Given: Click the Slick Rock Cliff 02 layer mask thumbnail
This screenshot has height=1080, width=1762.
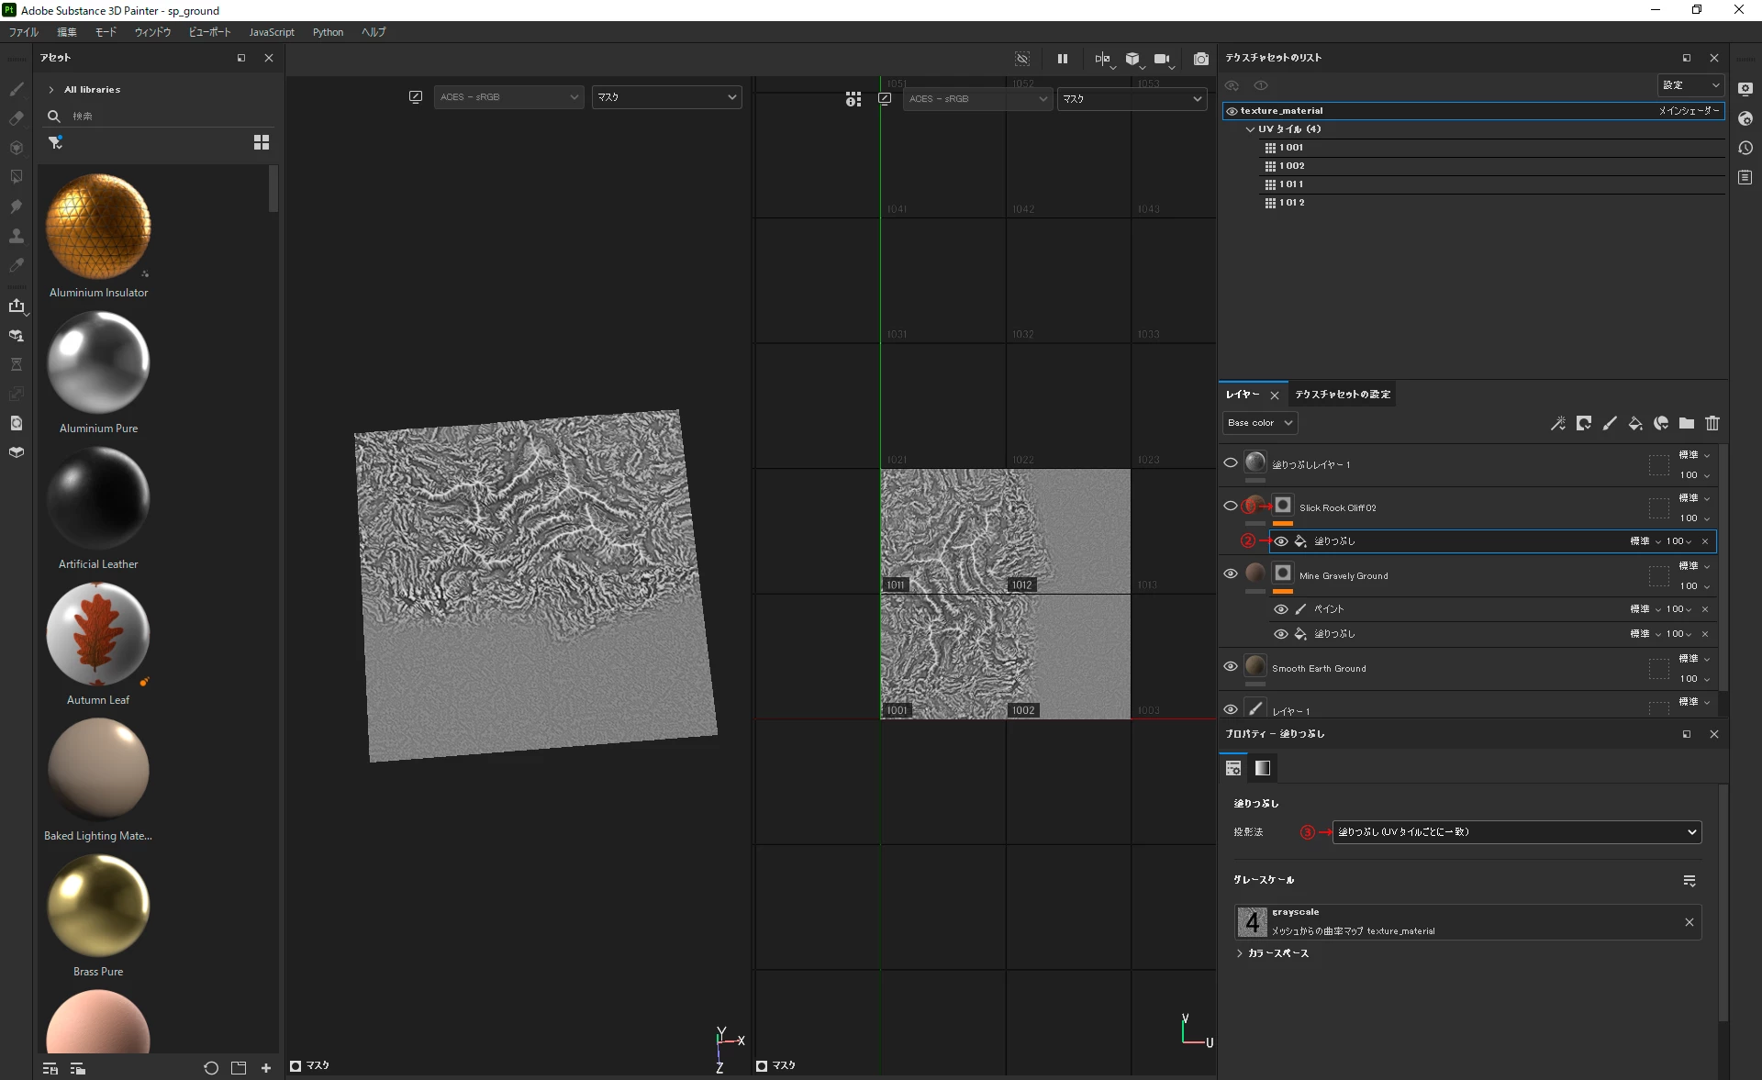Looking at the screenshot, I should [1283, 505].
